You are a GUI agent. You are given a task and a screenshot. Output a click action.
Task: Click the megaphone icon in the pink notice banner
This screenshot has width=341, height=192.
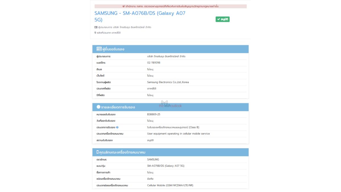(x=124, y=6)
